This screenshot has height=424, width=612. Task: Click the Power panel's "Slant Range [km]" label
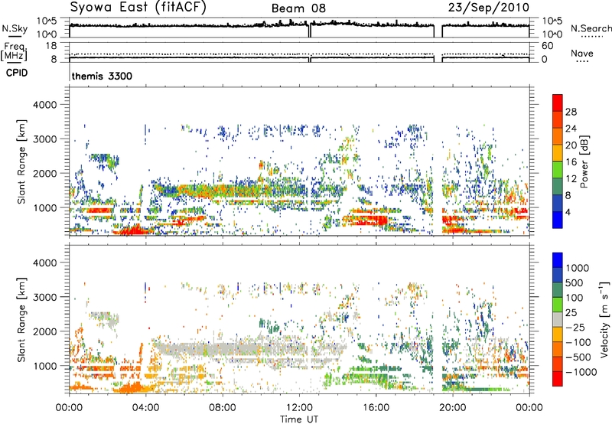click(21, 161)
